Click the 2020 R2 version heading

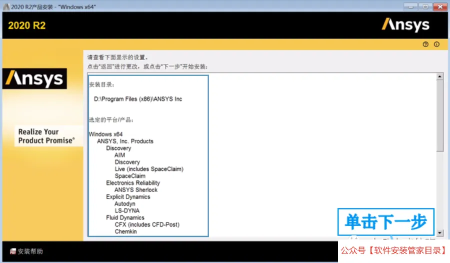26,25
